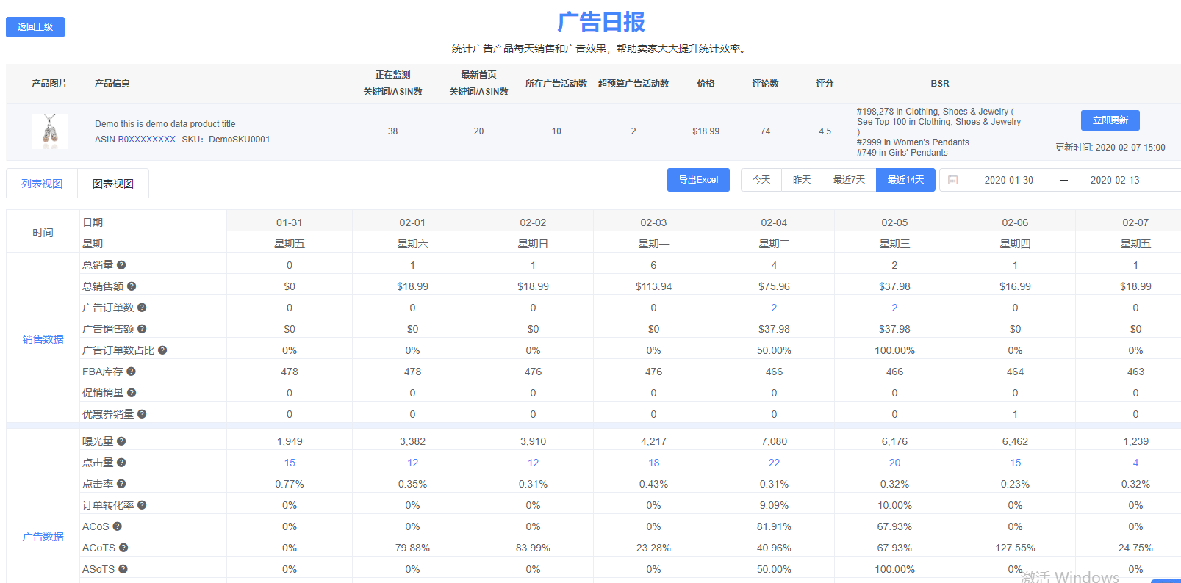Click help icon next to 优惠券销量

[142, 414]
